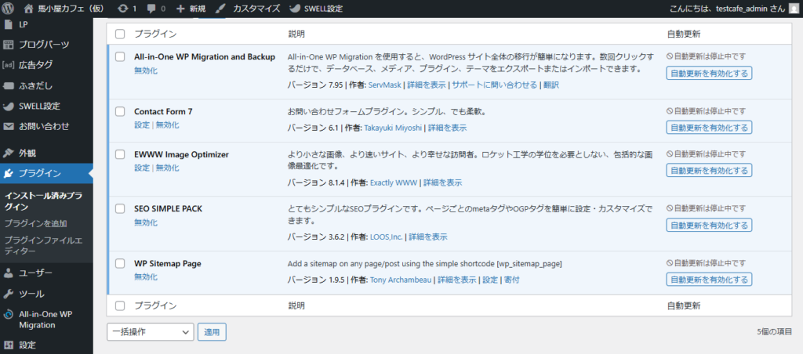
Task: Click the 外観 paintbrush icon
Action: click(8, 153)
